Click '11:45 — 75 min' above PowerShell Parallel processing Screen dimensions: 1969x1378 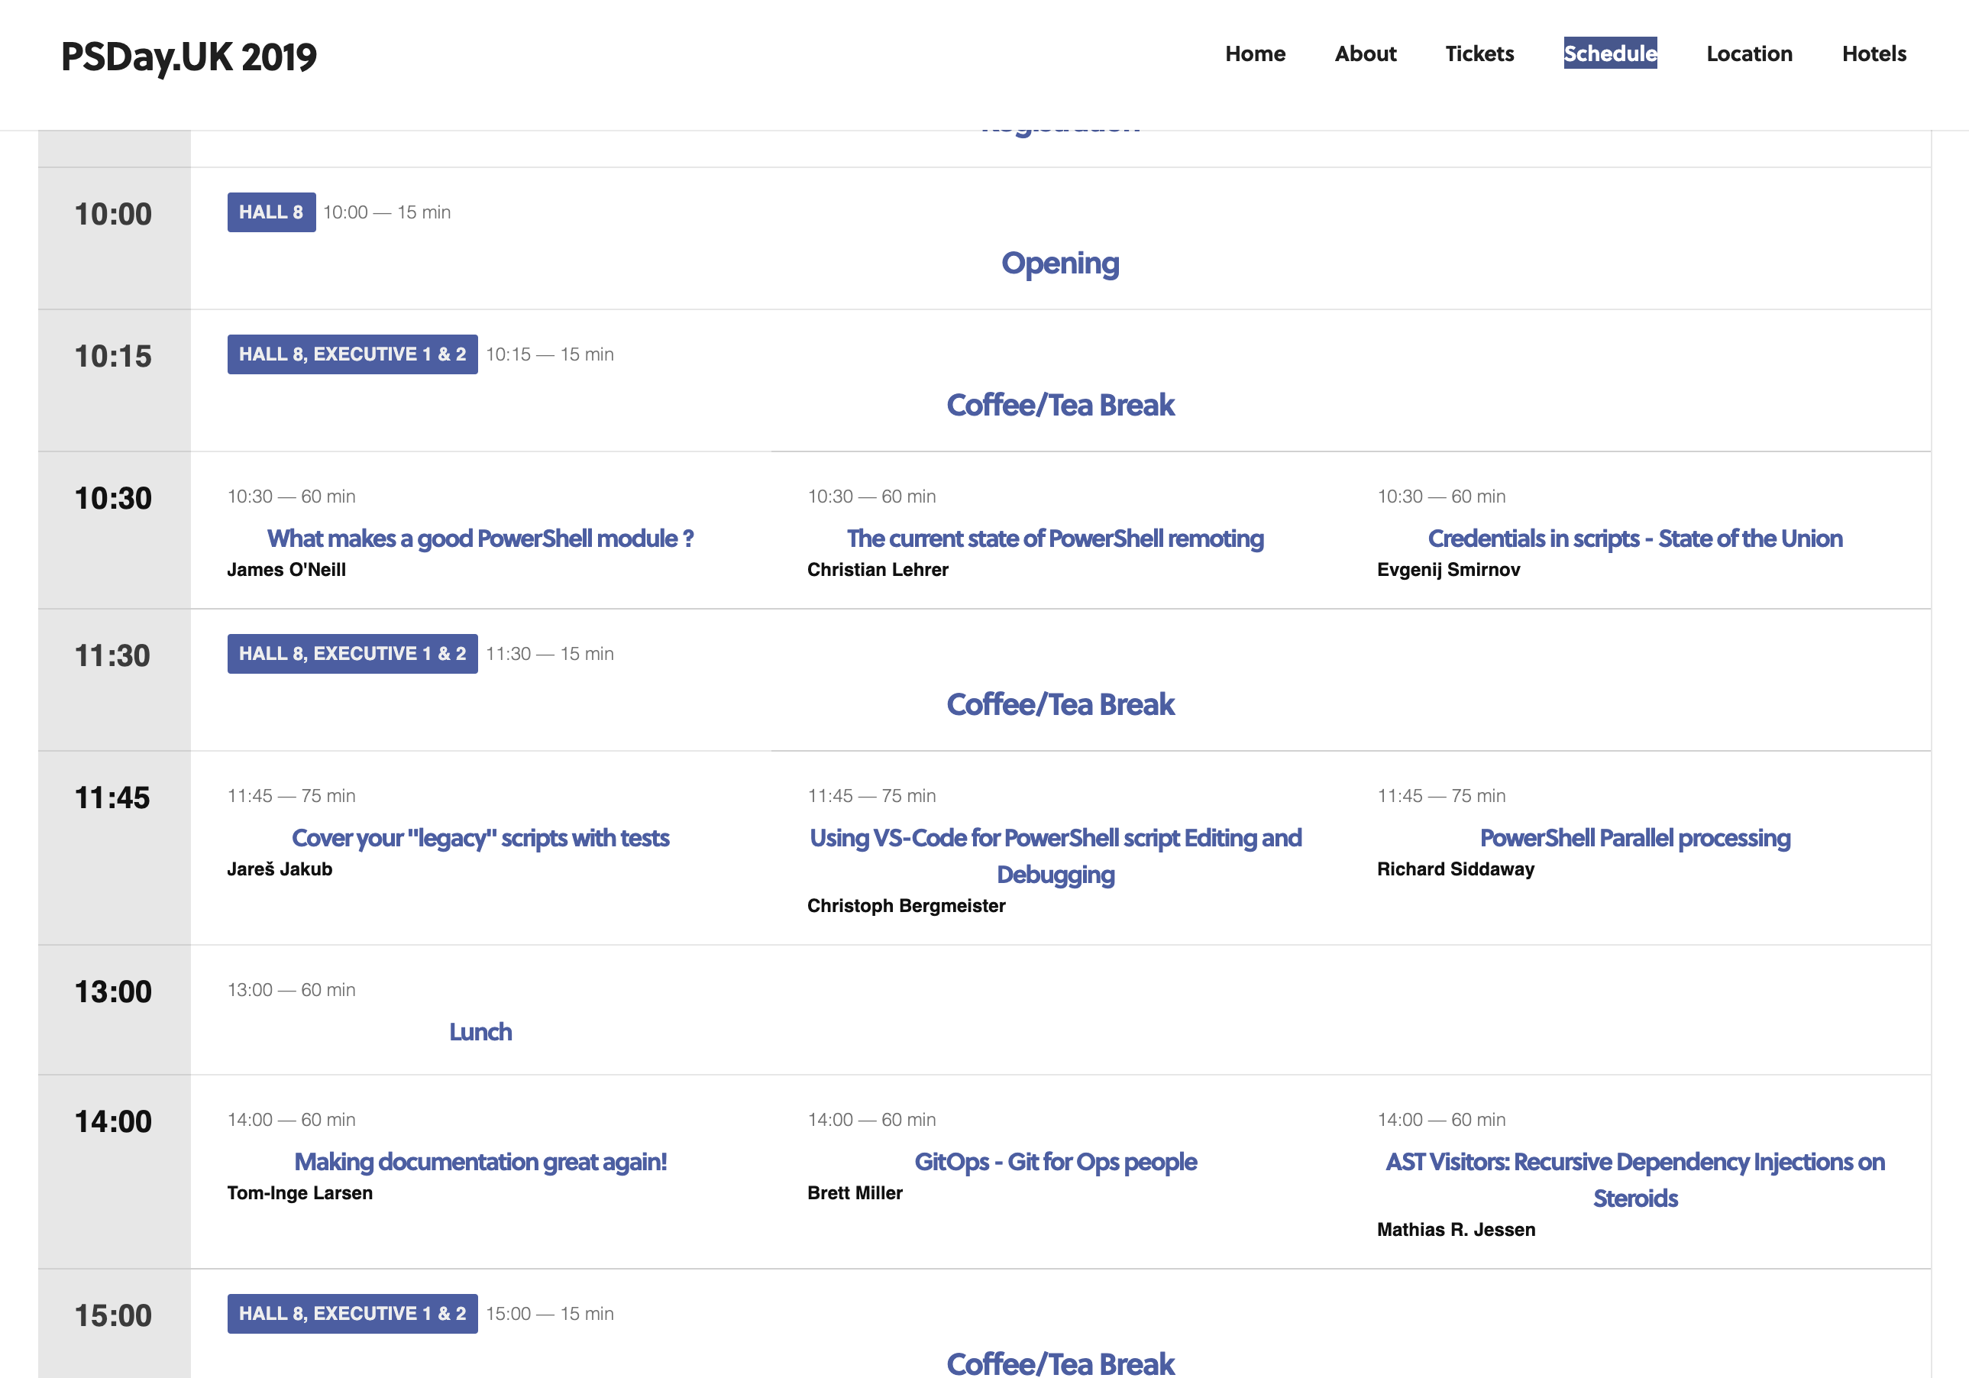[x=1441, y=796]
